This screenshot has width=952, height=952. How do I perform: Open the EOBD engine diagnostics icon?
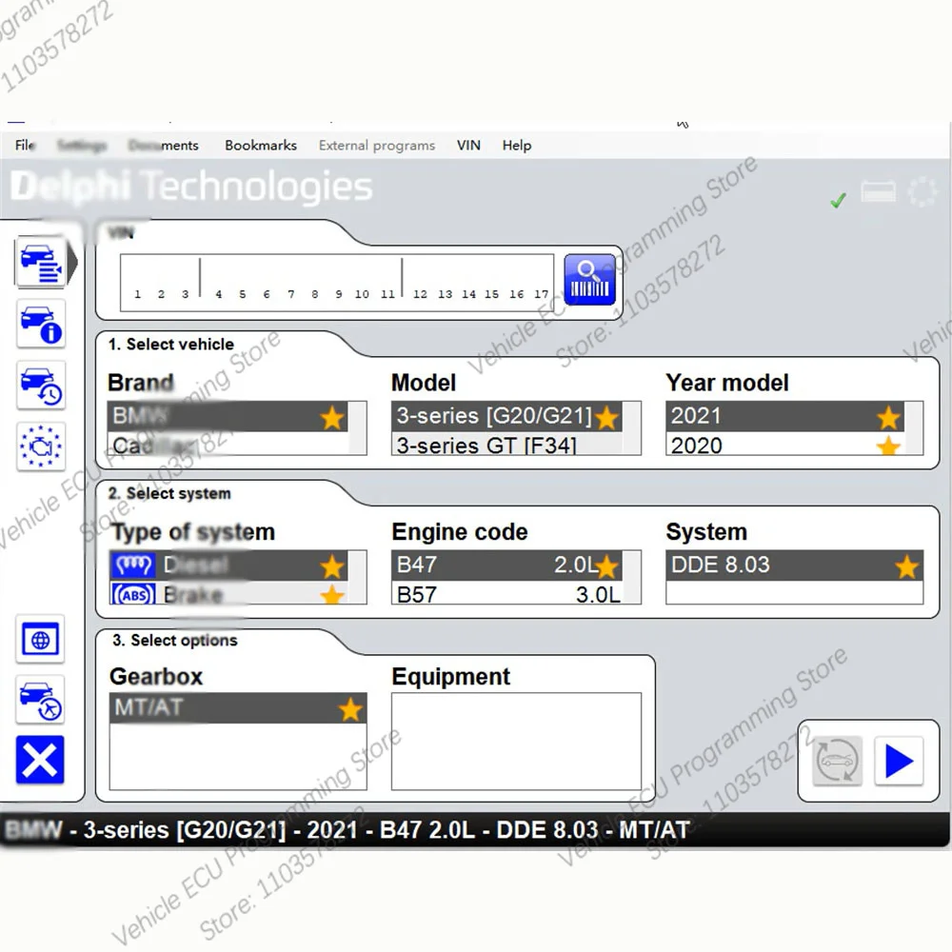coord(41,446)
